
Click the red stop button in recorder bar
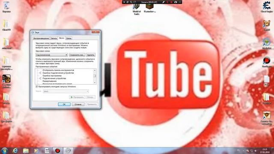pos(171,2)
